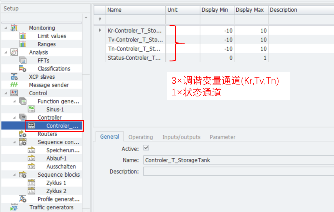This screenshot has height=212, width=334.
Task: Click the Classifications gear icon
Action: 23,68
